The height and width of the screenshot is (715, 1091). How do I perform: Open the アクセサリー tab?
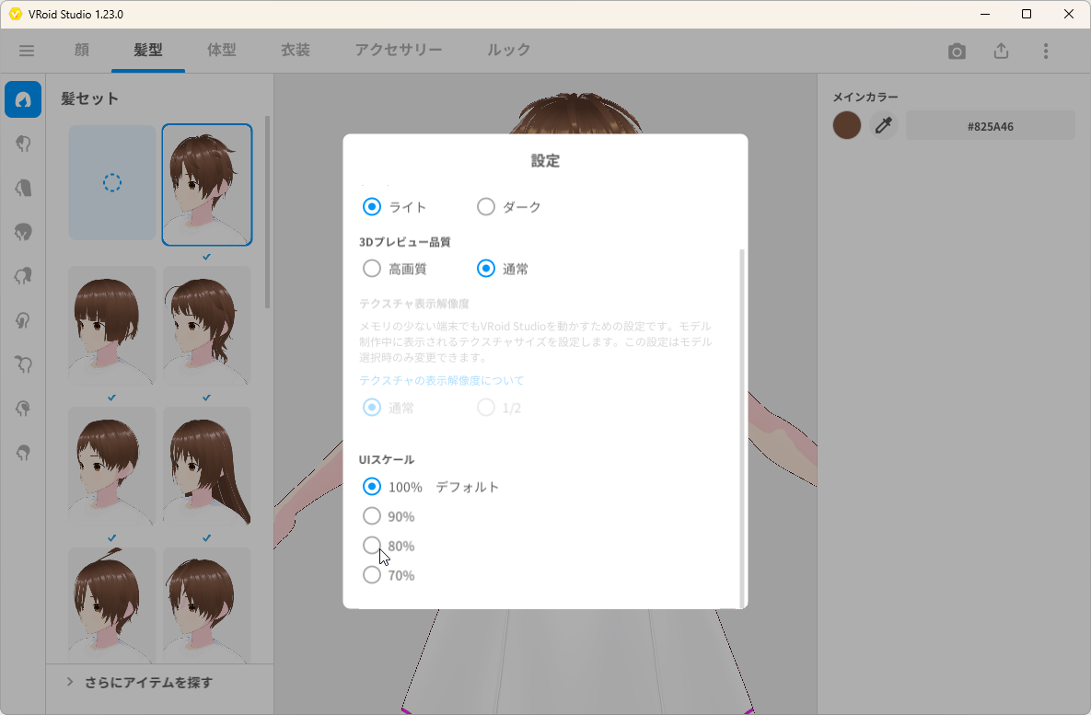tap(399, 51)
